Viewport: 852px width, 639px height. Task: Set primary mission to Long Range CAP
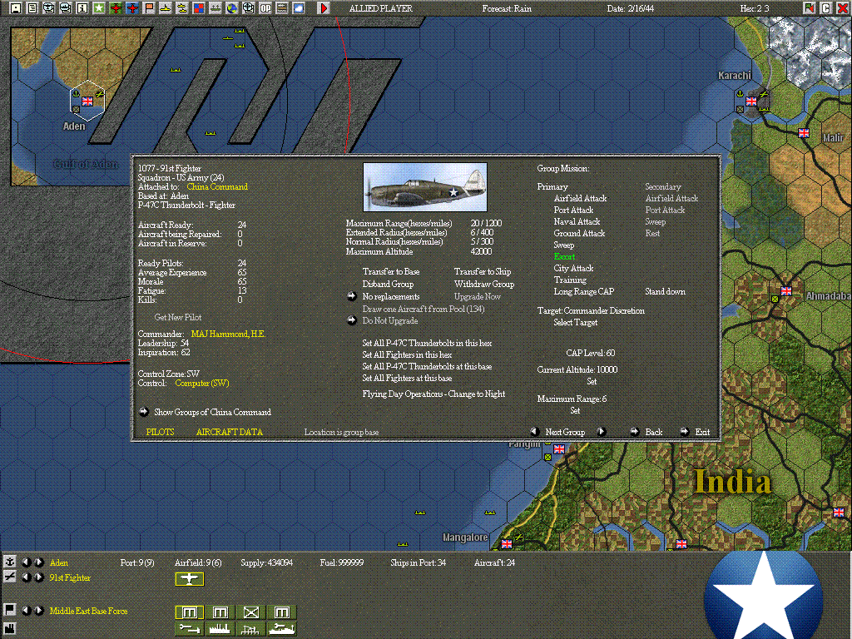point(583,291)
